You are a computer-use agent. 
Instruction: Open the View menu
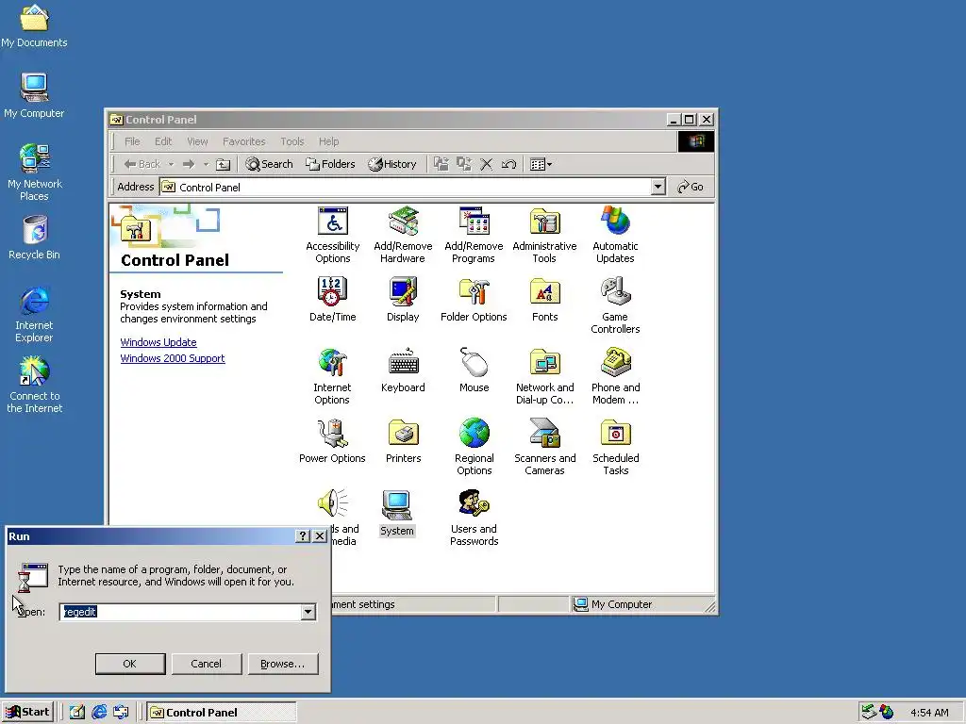pyautogui.click(x=197, y=141)
